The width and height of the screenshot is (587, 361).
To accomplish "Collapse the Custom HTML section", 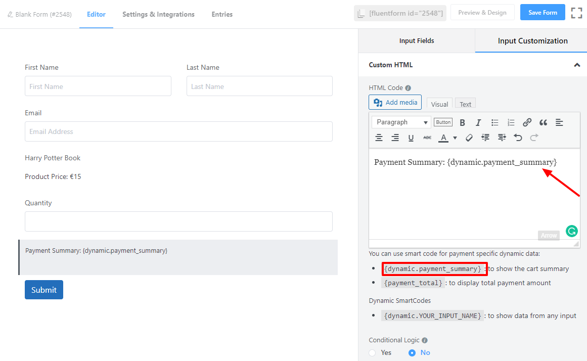I will (x=577, y=65).
